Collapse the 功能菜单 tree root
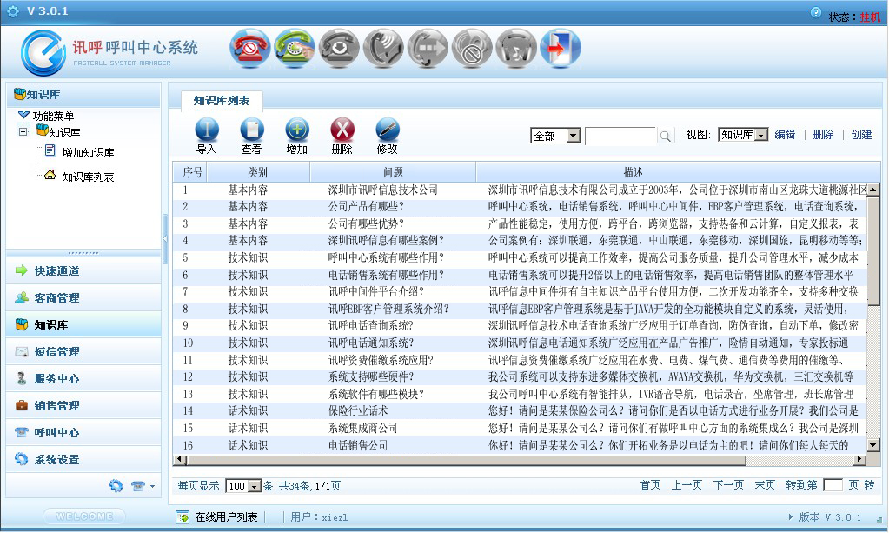Image resolution: width=889 pixels, height=533 pixels. pyautogui.click(x=23, y=116)
